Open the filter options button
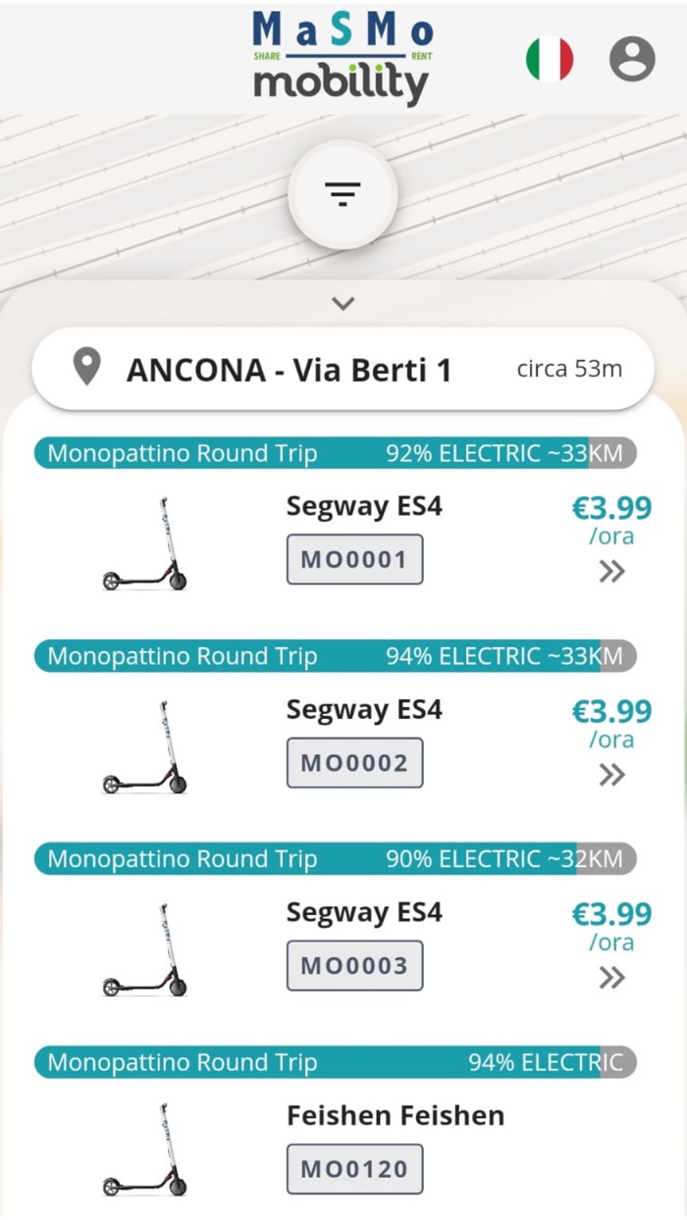Image resolution: width=687 pixels, height=1220 pixels. coord(343,195)
